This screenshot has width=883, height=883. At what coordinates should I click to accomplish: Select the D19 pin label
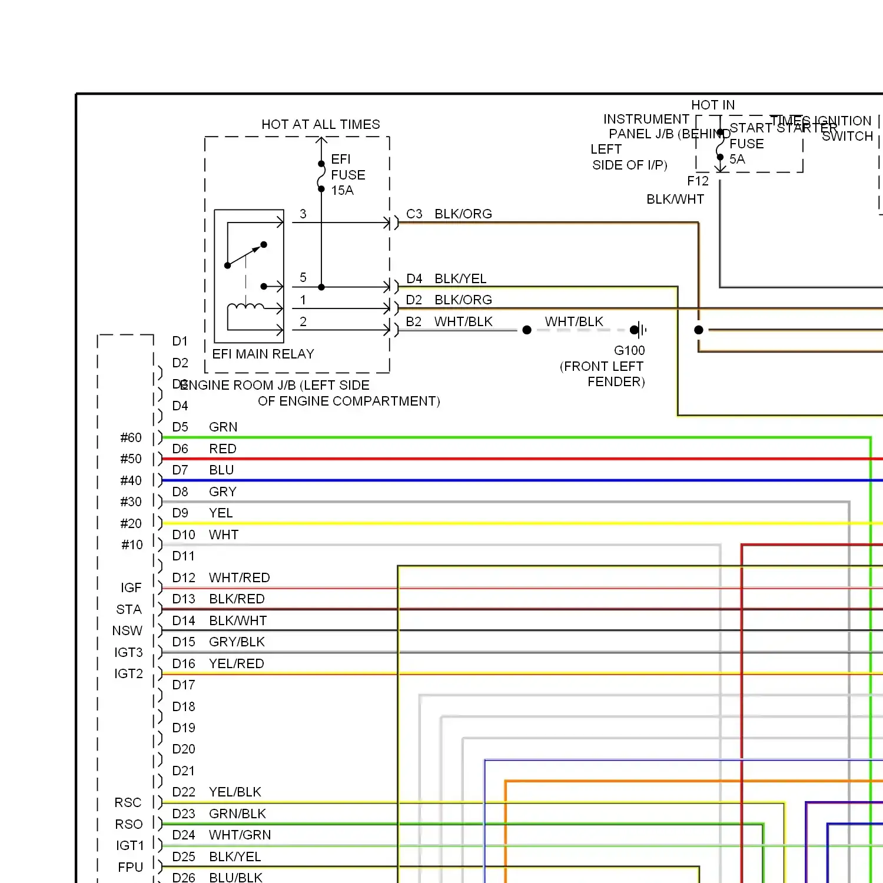click(x=183, y=728)
